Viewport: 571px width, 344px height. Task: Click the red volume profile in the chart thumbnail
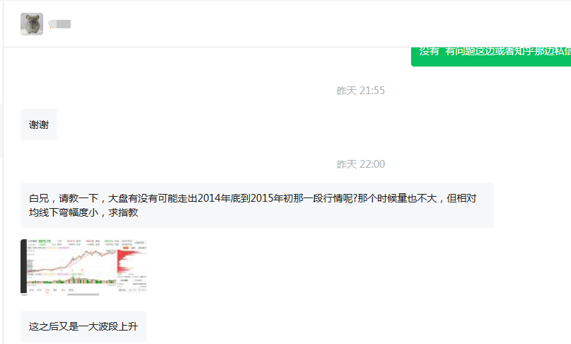click(129, 260)
